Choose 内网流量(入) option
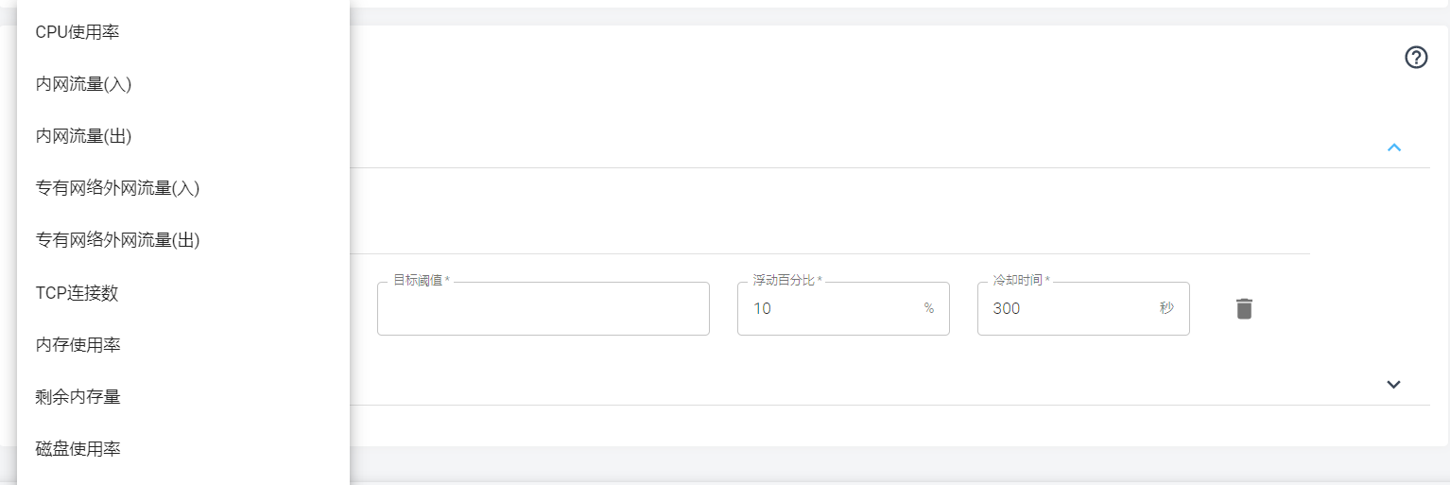 183,84
